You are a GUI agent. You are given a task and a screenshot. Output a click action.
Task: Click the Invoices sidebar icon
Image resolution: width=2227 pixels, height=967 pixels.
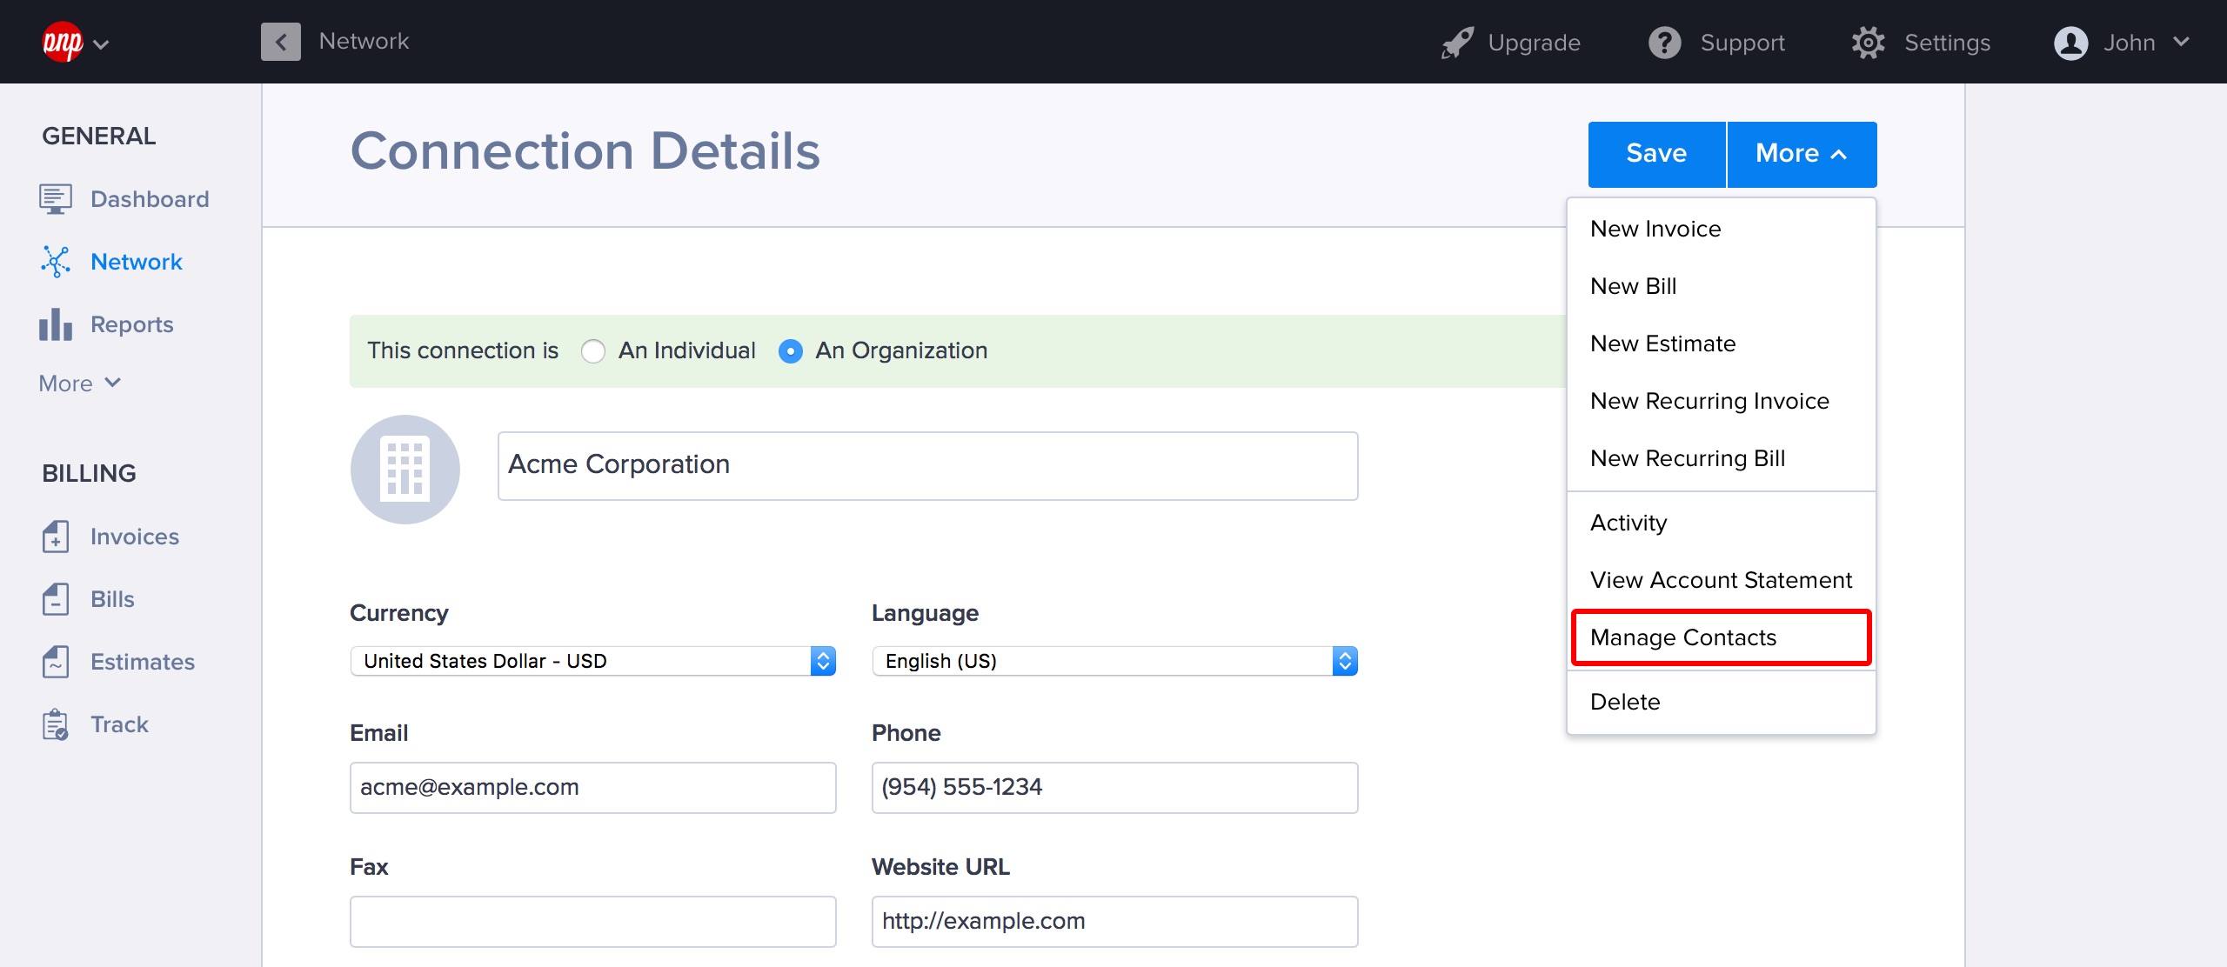point(56,536)
